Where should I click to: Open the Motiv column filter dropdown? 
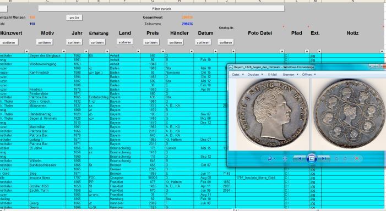(x=64, y=51)
